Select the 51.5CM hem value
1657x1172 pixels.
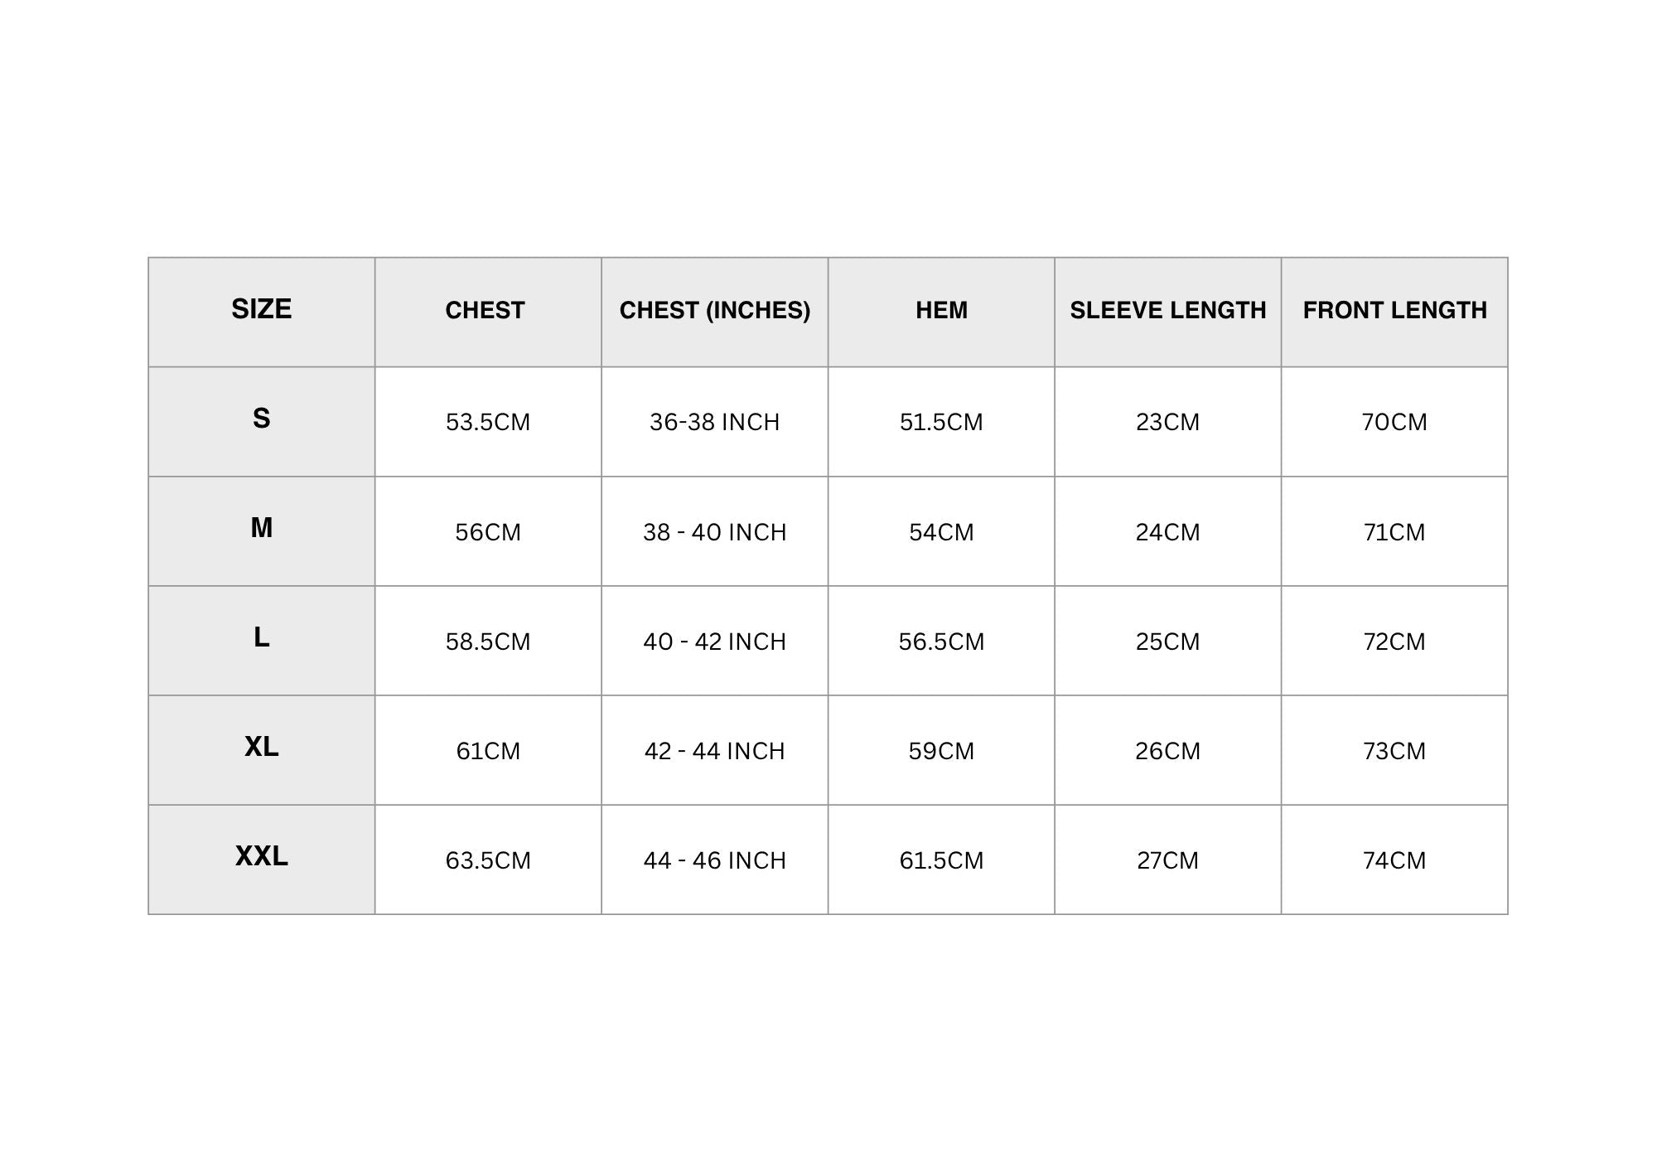[x=941, y=423]
